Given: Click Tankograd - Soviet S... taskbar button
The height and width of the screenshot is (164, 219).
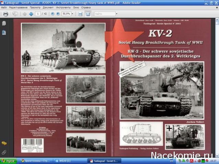Looking at the screenshot, I should tap(104, 161).
